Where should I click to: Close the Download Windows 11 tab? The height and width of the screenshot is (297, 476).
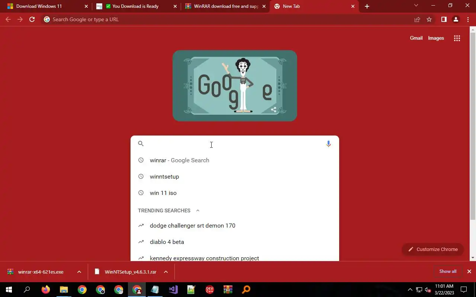coord(86,6)
